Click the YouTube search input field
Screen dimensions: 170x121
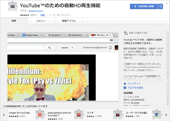pos(26,48)
